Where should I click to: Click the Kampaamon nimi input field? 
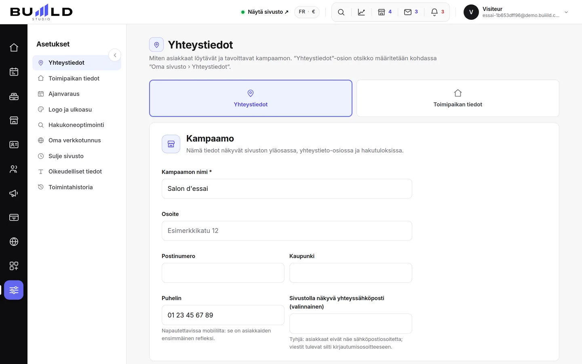(287, 188)
